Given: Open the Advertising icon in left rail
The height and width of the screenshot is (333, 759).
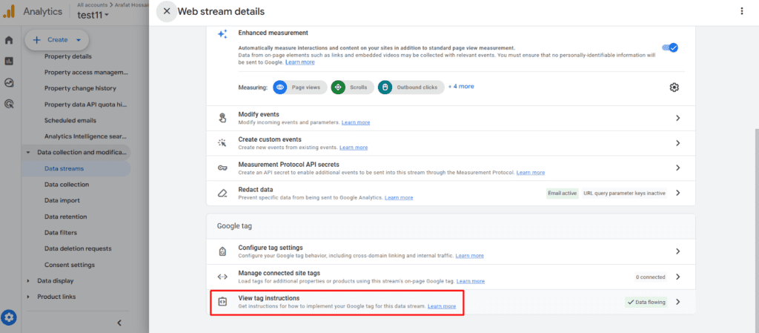Looking at the screenshot, I should [x=9, y=104].
